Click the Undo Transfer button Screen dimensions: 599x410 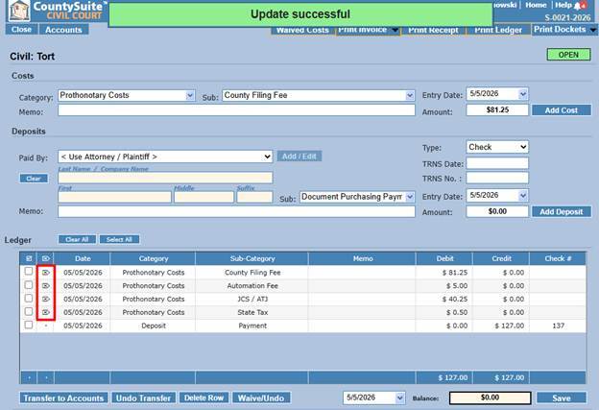point(143,398)
